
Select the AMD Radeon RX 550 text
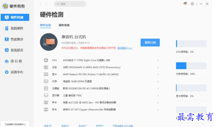pyautogui.click(x=91, y=74)
